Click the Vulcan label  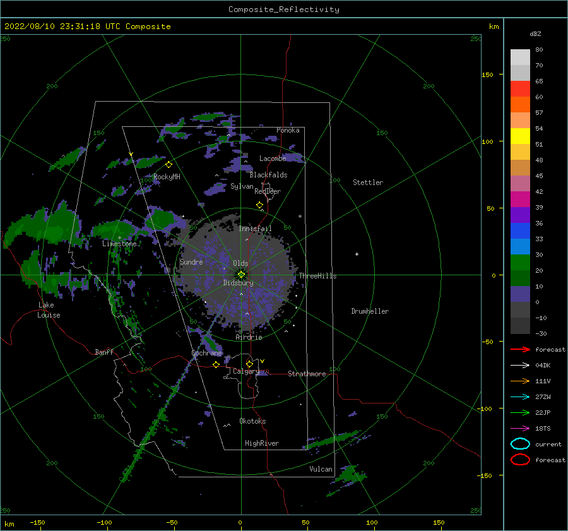click(321, 469)
